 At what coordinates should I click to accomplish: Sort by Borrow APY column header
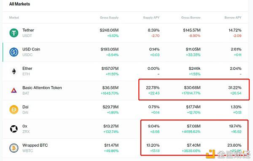pyautogui.click(x=233, y=17)
